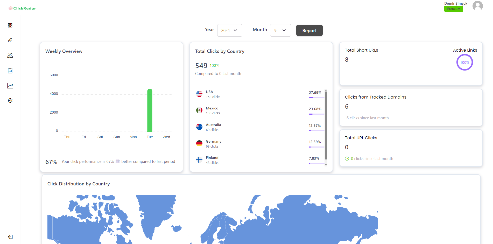This screenshot has height=244, width=493.
Task: Open the Month dropdown showing 9
Action: click(x=280, y=30)
